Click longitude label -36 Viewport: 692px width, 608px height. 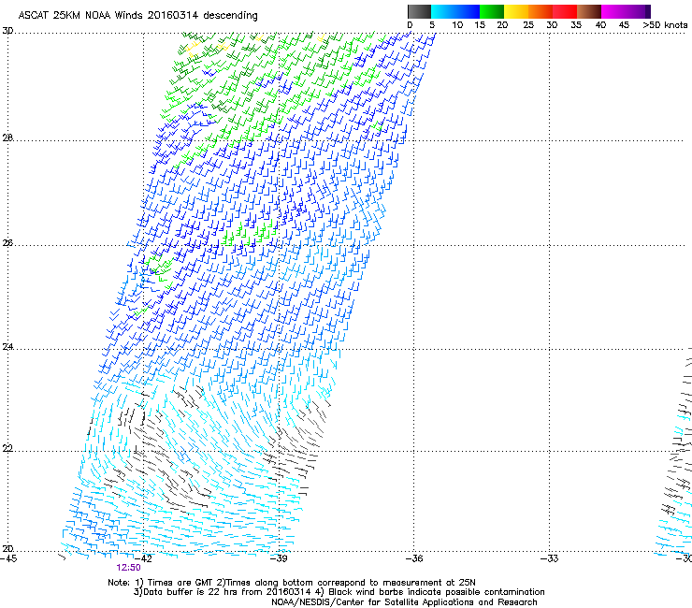(x=414, y=558)
